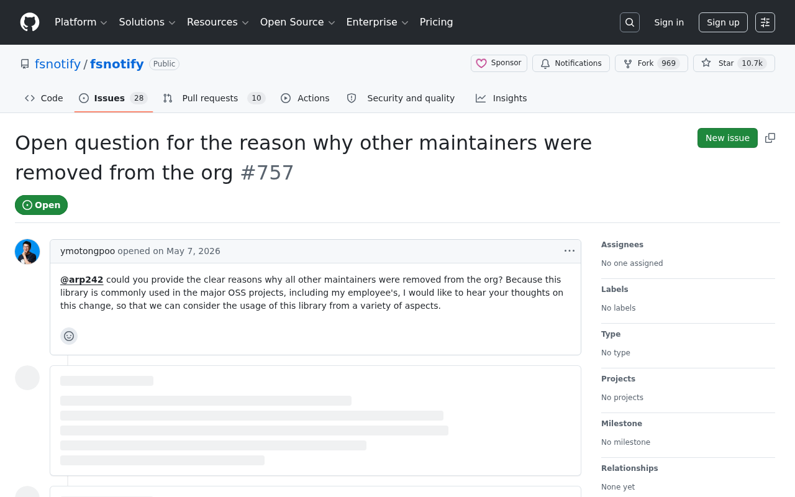Click the 'No milestone' text

tap(626, 442)
